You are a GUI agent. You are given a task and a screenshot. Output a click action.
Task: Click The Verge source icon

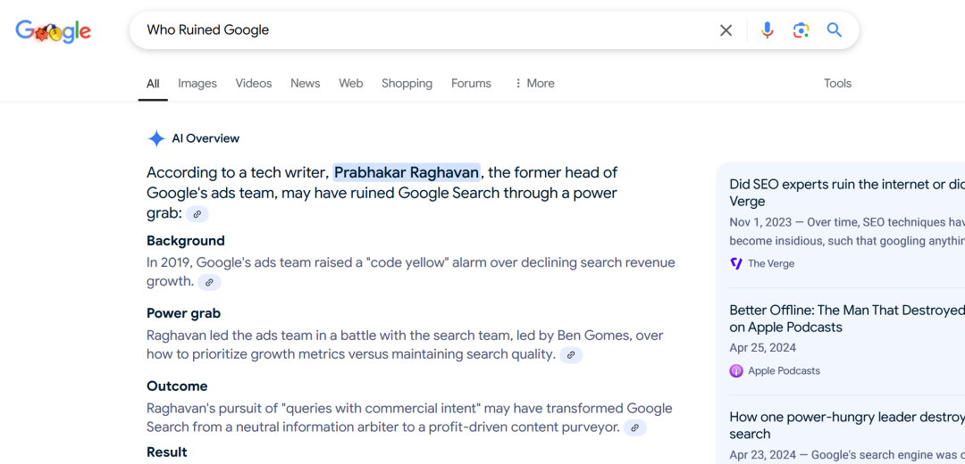736,263
